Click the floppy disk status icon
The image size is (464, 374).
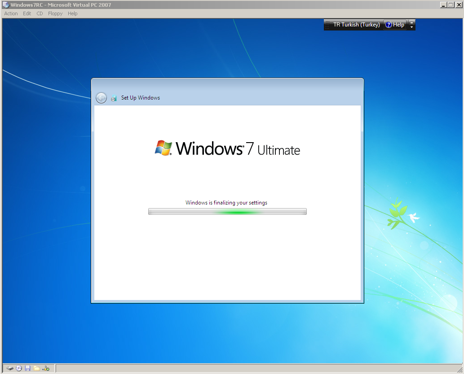28,368
